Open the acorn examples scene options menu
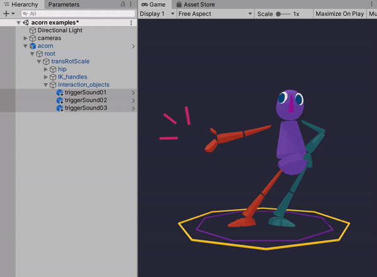The height and width of the screenshot is (277, 377). click(131, 22)
